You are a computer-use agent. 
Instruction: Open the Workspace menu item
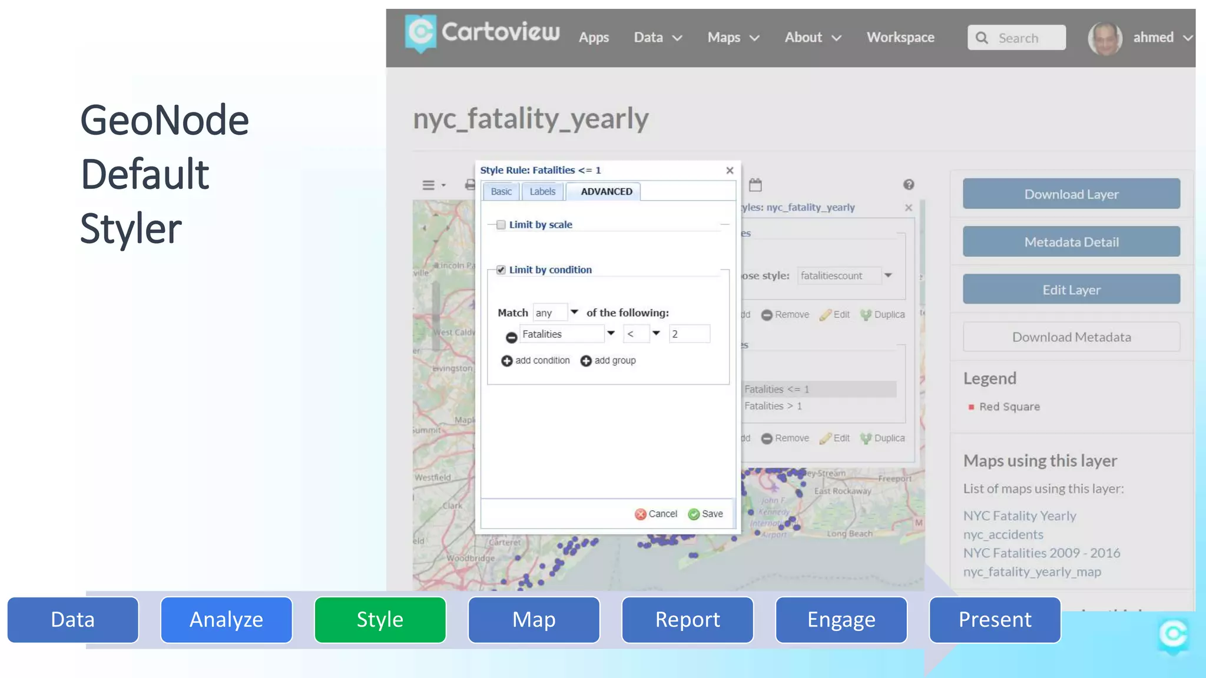[900, 38]
